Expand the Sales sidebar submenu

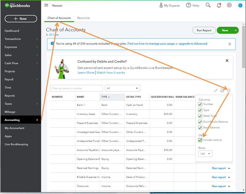tap(37, 55)
